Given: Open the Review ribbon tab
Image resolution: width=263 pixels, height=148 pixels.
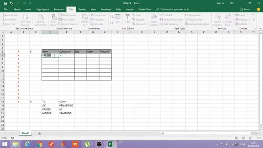Looking at the screenshot, I should [x=82, y=9].
